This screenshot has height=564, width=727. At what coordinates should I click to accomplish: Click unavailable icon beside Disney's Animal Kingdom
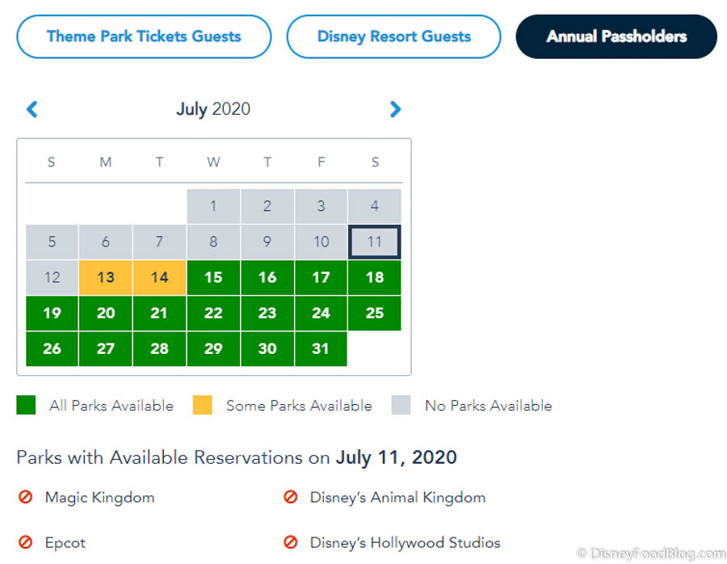291,497
